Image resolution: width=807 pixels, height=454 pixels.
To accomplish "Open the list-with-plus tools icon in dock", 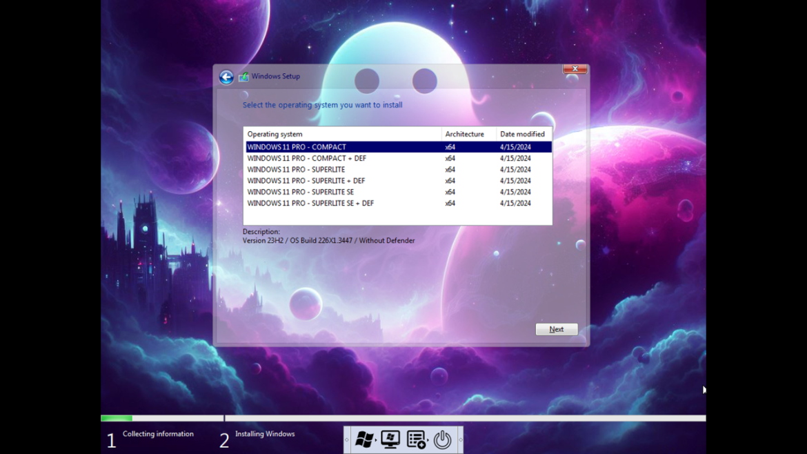I will [416, 440].
